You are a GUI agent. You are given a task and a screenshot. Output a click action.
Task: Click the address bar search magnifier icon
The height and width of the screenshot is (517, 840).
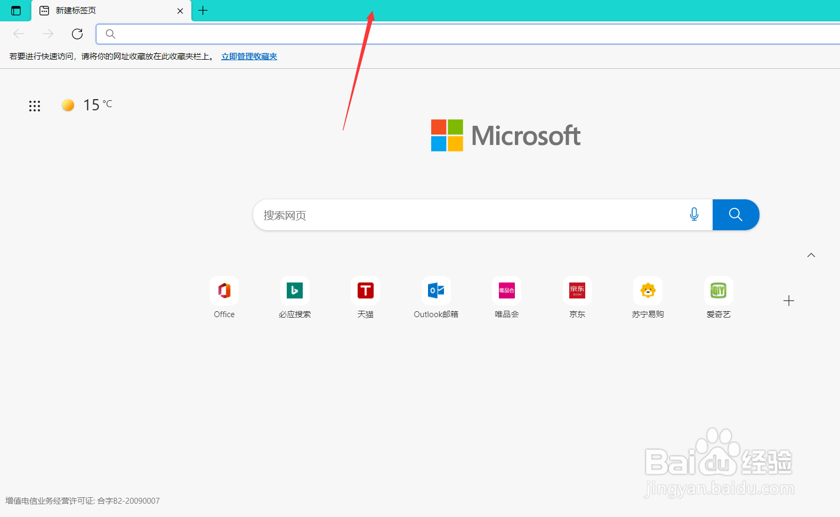[x=110, y=34]
